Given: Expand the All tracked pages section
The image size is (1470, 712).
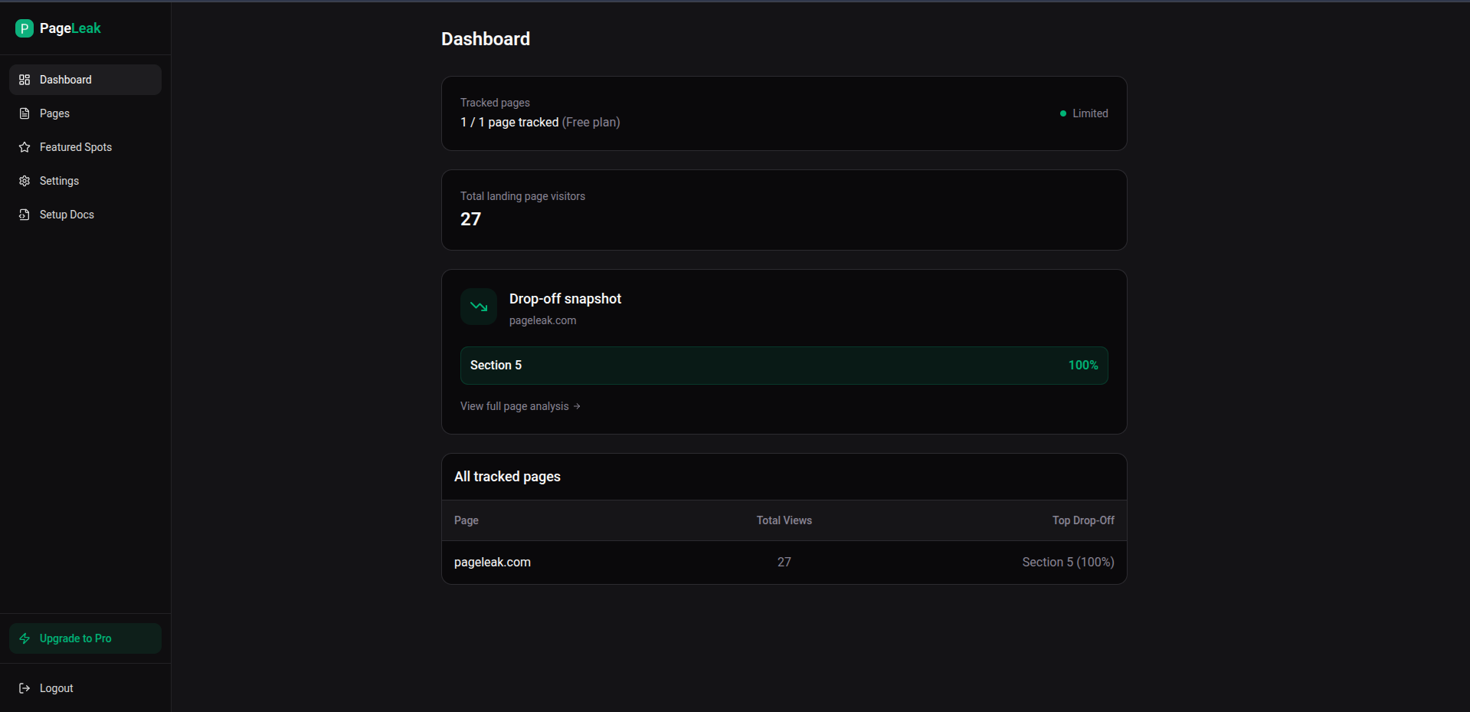Looking at the screenshot, I should pos(507,476).
